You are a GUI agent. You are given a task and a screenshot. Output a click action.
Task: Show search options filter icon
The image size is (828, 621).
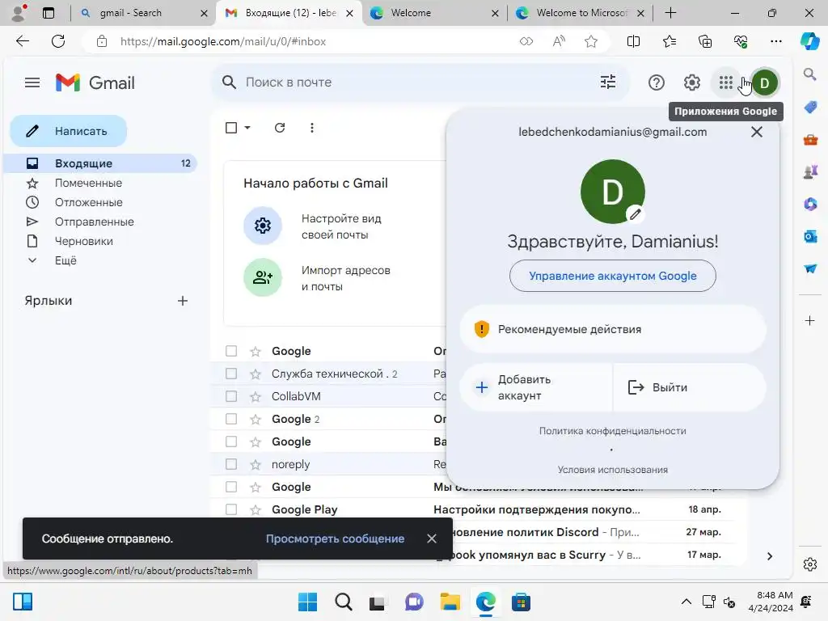[608, 82]
